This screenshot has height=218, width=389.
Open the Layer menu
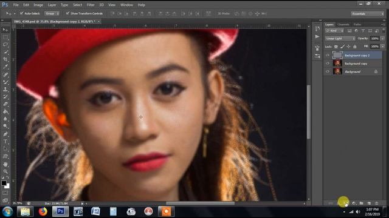point(52,5)
